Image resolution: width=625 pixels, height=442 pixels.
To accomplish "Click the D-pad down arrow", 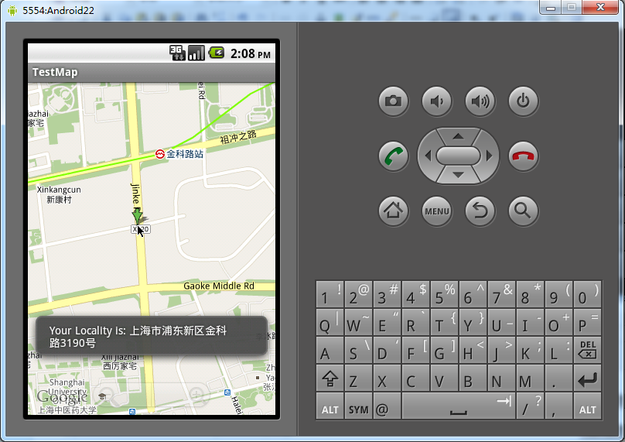I will (458, 175).
